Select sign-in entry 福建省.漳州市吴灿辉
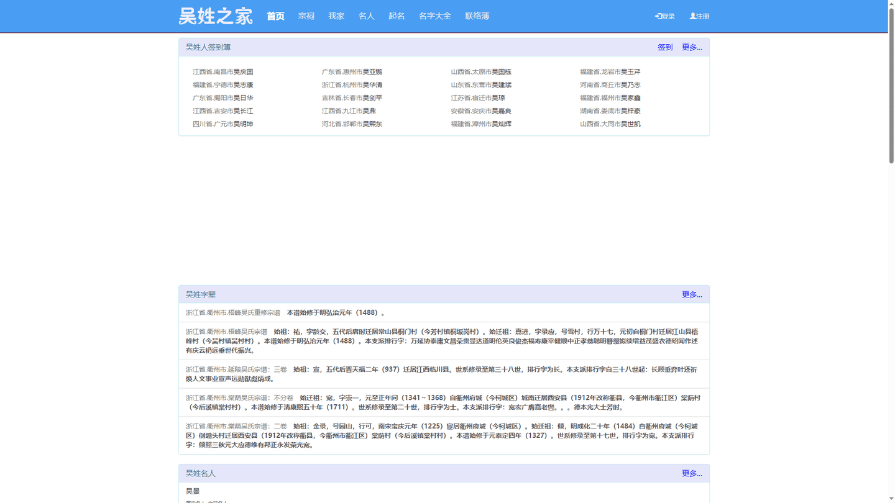The image size is (895, 503). [x=481, y=124]
